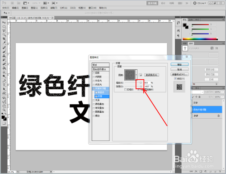Open the 窗口(W) menu
This screenshot has width=226, height=174.
[92, 8]
